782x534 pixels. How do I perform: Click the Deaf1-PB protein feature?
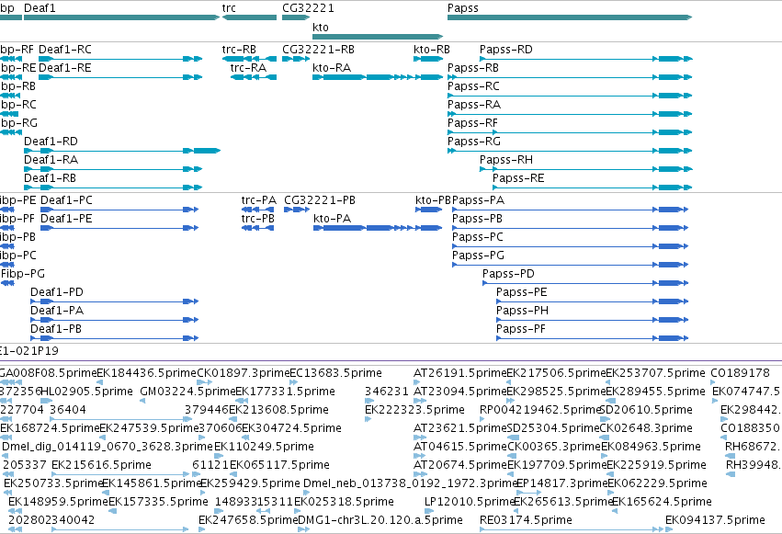[x=115, y=338]
